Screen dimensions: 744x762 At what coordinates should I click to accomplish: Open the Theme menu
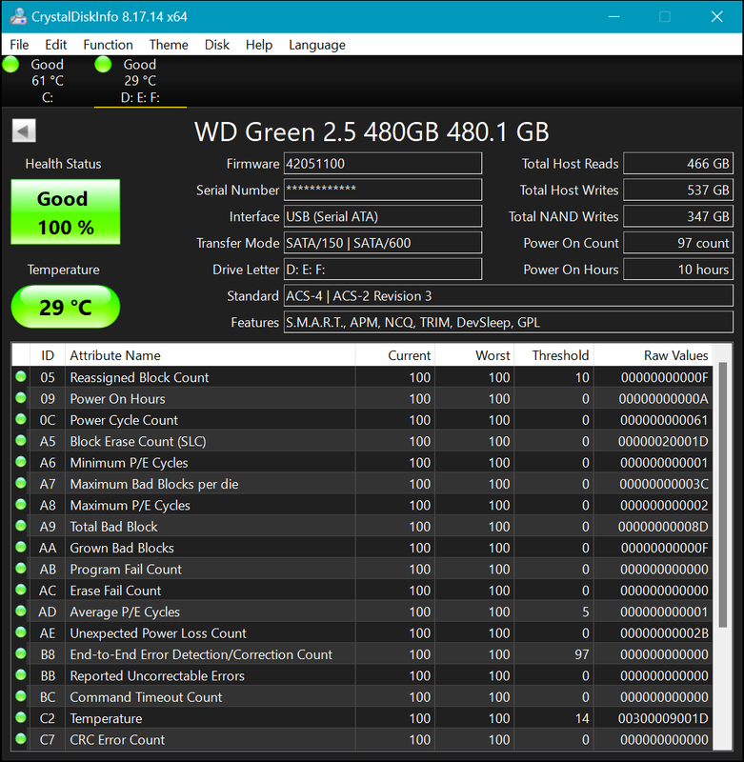[169, 45]
